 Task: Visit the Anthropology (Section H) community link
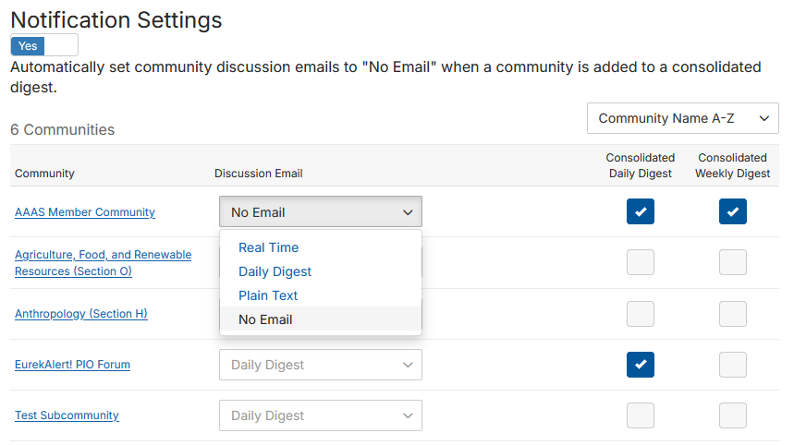pyautogui.click(x=81, y=314)
